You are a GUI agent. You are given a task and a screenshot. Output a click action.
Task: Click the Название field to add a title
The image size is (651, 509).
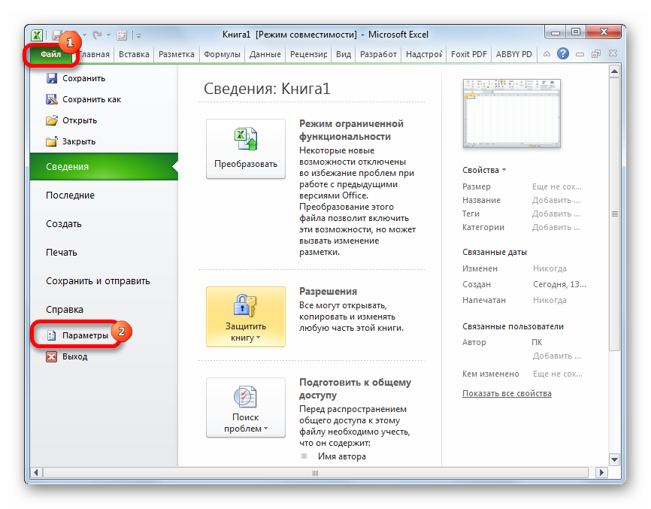point(556,200)
